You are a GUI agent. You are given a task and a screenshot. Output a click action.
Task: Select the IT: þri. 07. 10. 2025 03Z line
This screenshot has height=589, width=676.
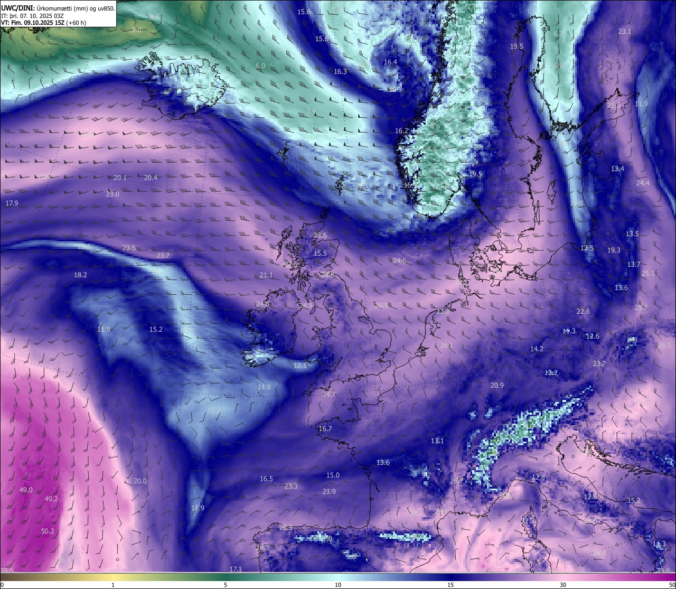pos(33,16)
